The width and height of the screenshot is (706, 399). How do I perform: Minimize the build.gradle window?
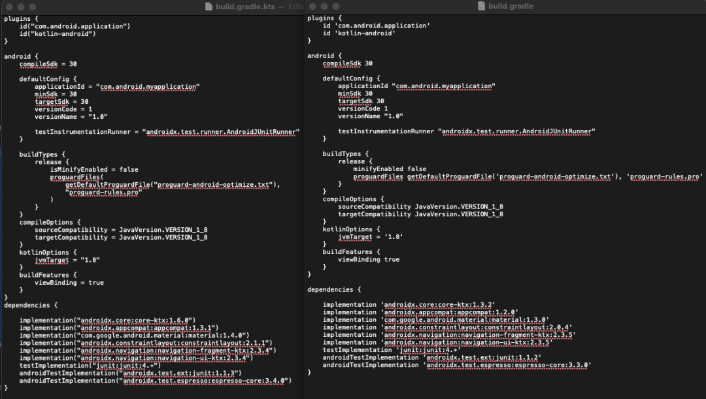[x=324, y=7]
